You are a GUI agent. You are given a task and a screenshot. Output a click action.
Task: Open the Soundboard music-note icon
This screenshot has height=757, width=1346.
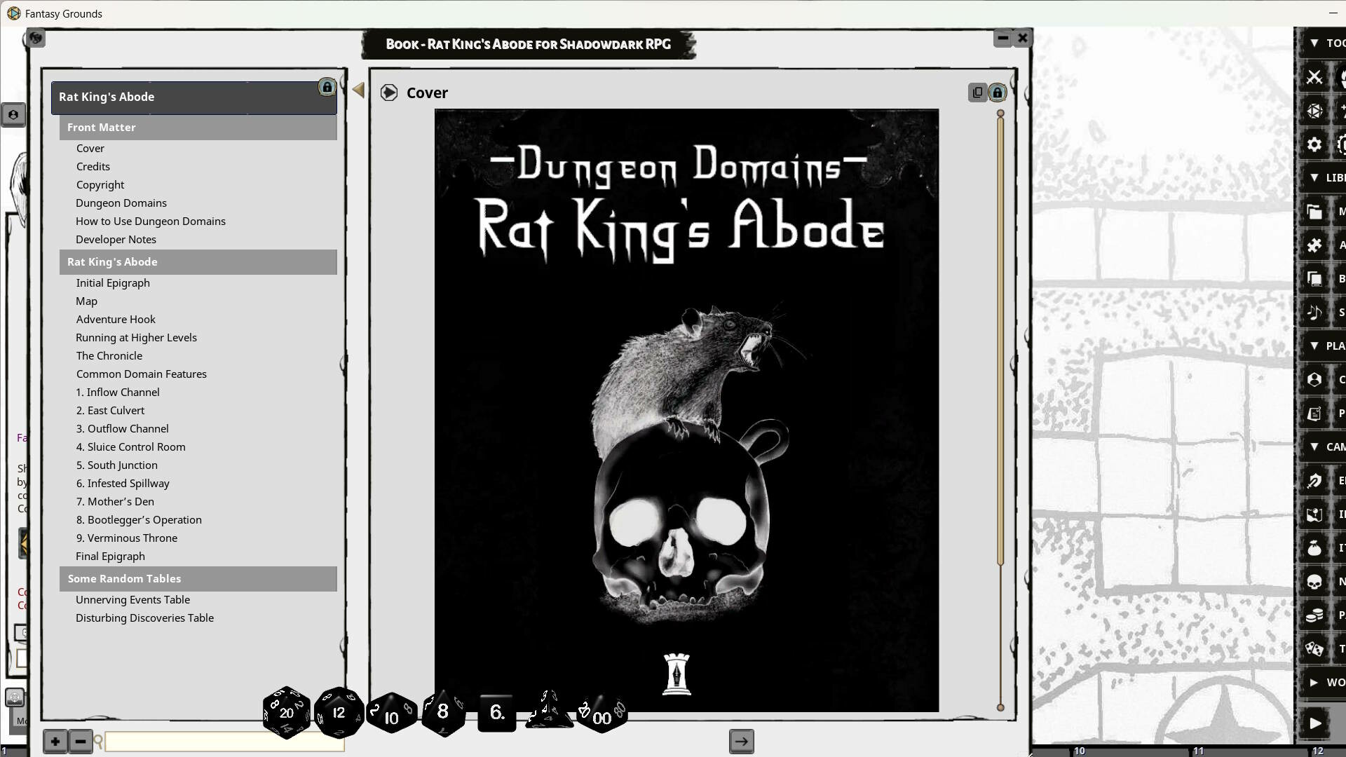(x=1314, y=313)
